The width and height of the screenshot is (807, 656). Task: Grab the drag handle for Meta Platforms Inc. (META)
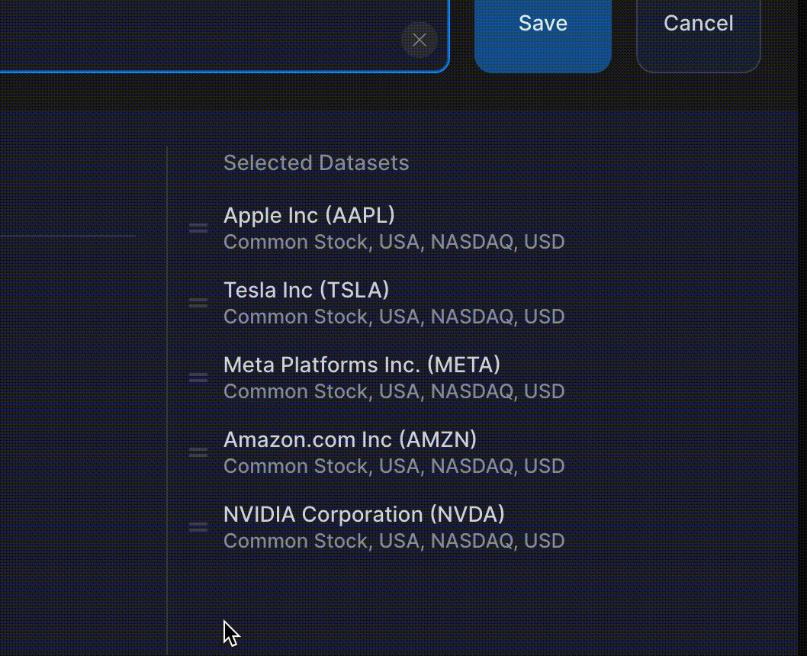click(198, 377)
